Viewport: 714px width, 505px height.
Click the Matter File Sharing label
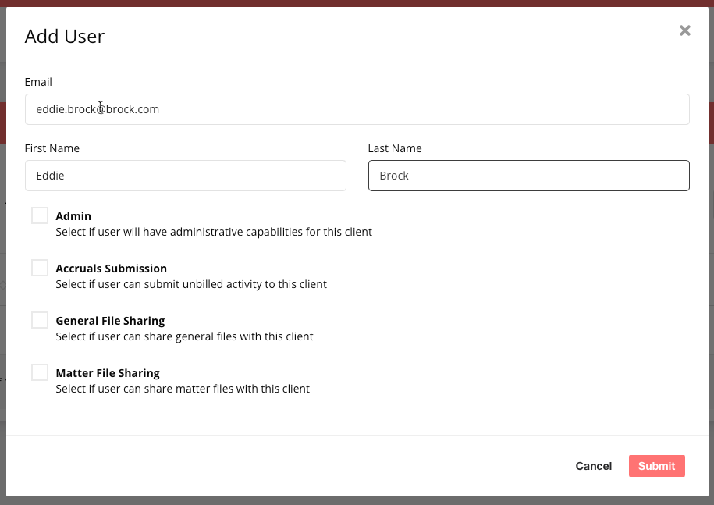(108, 372)
